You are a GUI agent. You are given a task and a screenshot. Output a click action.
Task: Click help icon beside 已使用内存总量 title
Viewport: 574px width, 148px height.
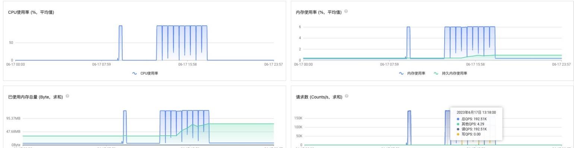click(x=67, y=96)
